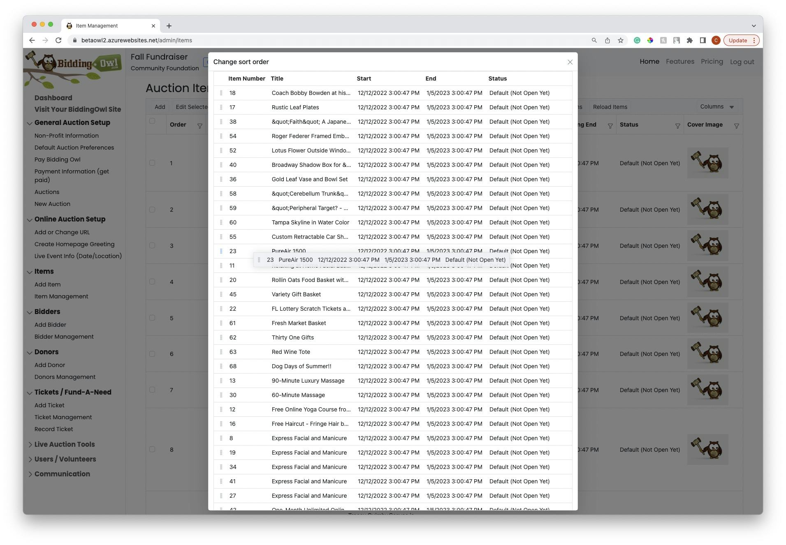The image size is (786, 545).
Task: Open the Visit Your BiddingOwl Site link
Action: coord(78,109)
